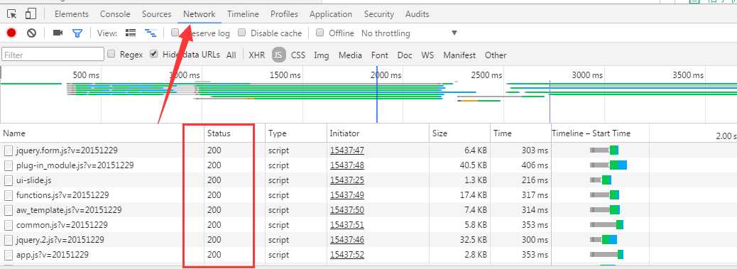This screenshot has height=269, width=737.
Task: Click the file icon beside jquery.form.js
Action: click(9, 150)
